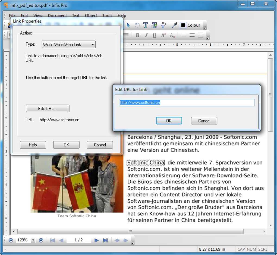Click the Edit URL... button
277x255 pixels.
pos(48,109)
